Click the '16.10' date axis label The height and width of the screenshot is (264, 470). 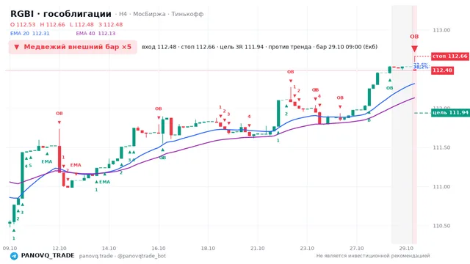[x=159, y=249]
